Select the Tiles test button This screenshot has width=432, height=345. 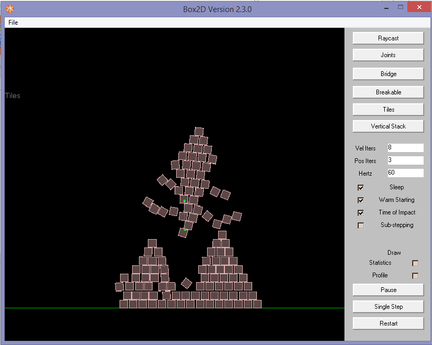388,110
